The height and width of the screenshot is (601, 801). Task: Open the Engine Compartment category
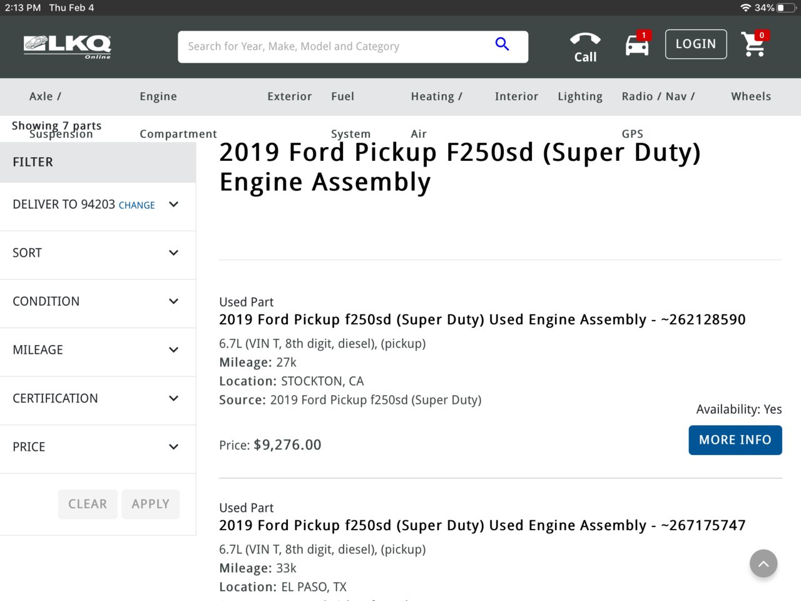(x=178, y=115)
